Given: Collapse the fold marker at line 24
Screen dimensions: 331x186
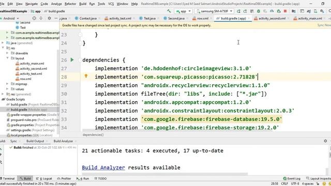Looking at the screenshot, I should [80, 43].
